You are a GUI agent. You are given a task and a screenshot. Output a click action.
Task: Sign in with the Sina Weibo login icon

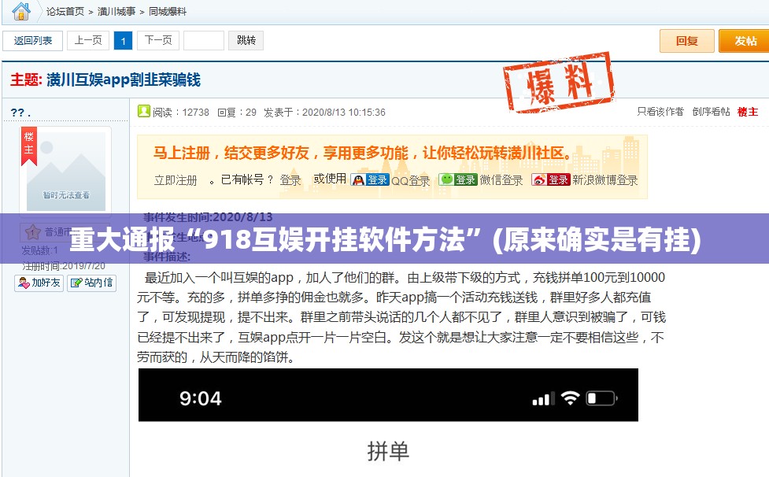click(x=538, y=179)
